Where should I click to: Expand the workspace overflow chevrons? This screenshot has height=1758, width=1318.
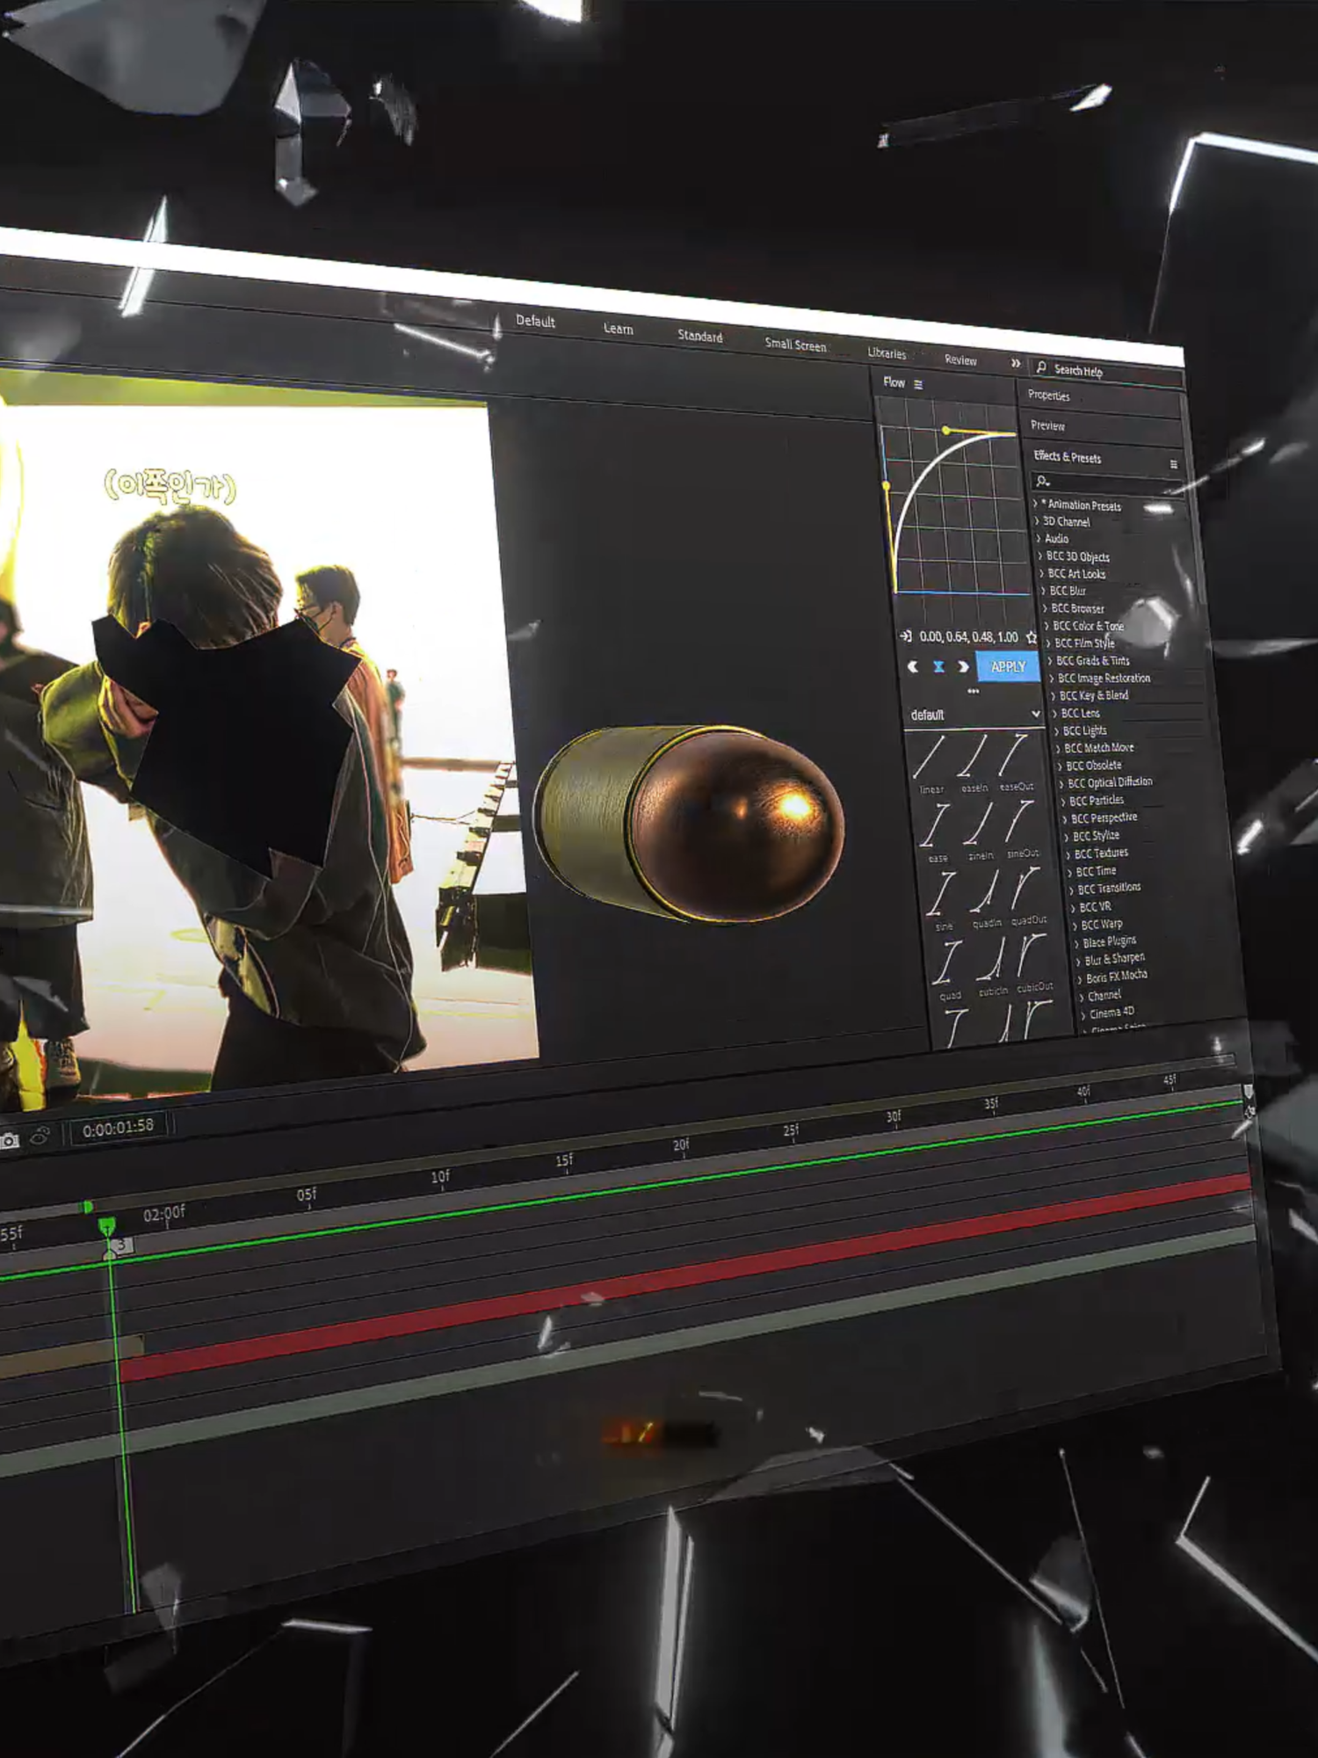pos(1016,363)
